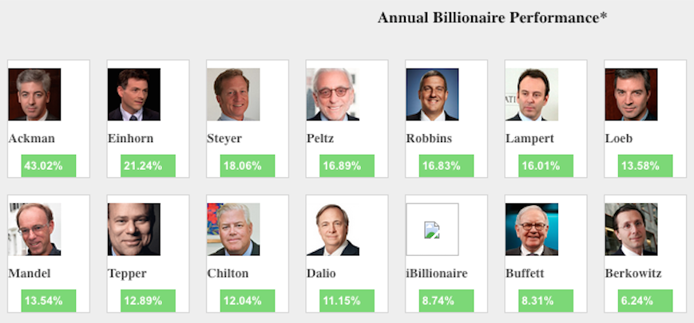Click Ackman's 43.02% performance badge
The image size is (694, 323).
(x=49, y=166)
